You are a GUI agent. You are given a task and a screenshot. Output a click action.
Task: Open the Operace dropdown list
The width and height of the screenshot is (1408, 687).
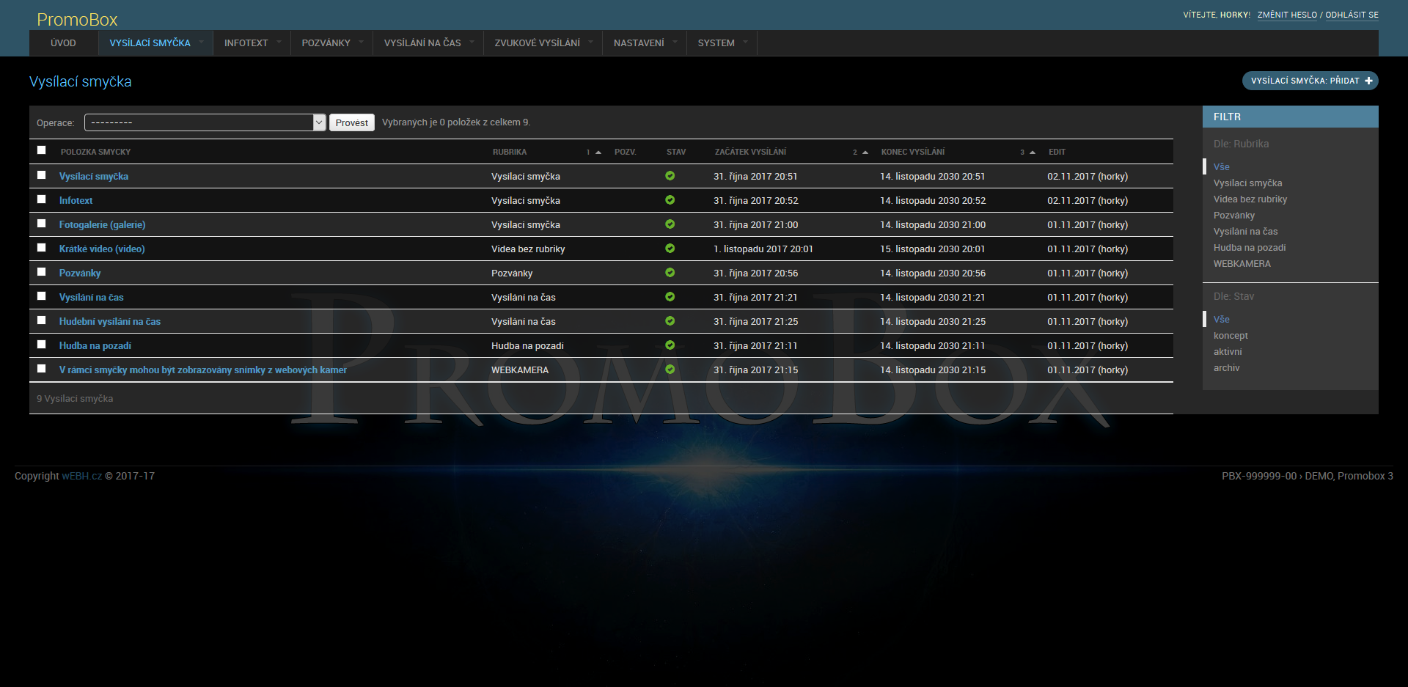click(x=205, y=122)
